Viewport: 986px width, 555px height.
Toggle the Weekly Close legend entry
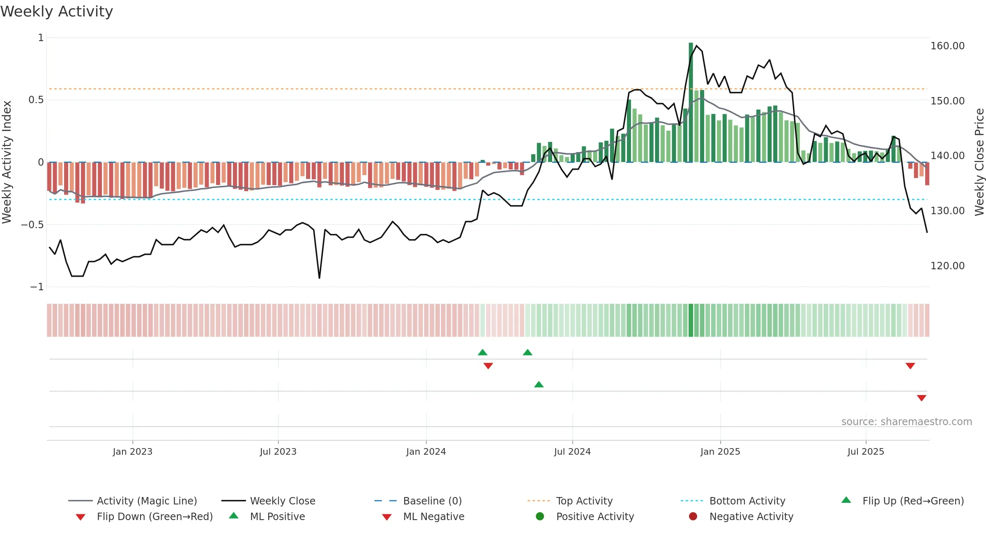point(268,501)
